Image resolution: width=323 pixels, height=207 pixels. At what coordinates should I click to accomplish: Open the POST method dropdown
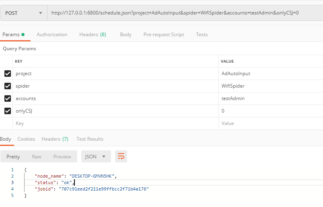(x=23, y=13)
